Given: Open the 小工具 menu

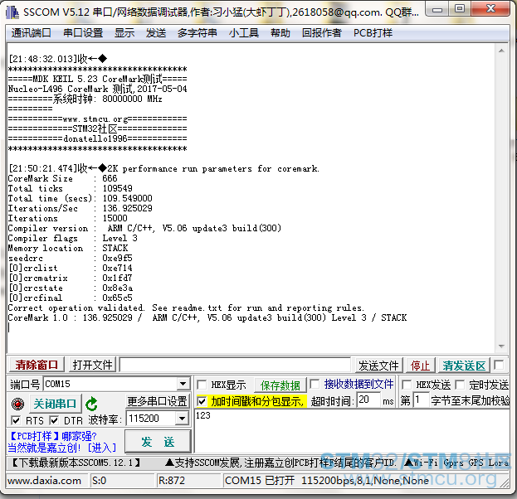Looking at the screenshot, I should click(244, 33).
